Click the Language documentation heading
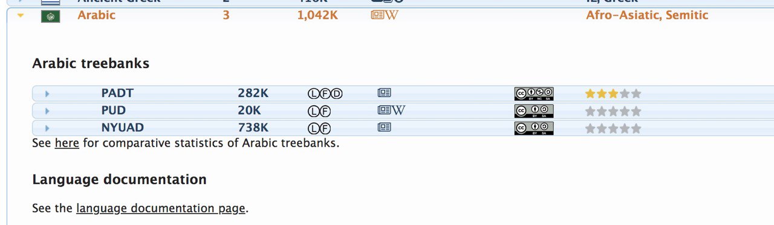Image resolution: width=774 pixels, height=225 pixels. click(119, 179)
